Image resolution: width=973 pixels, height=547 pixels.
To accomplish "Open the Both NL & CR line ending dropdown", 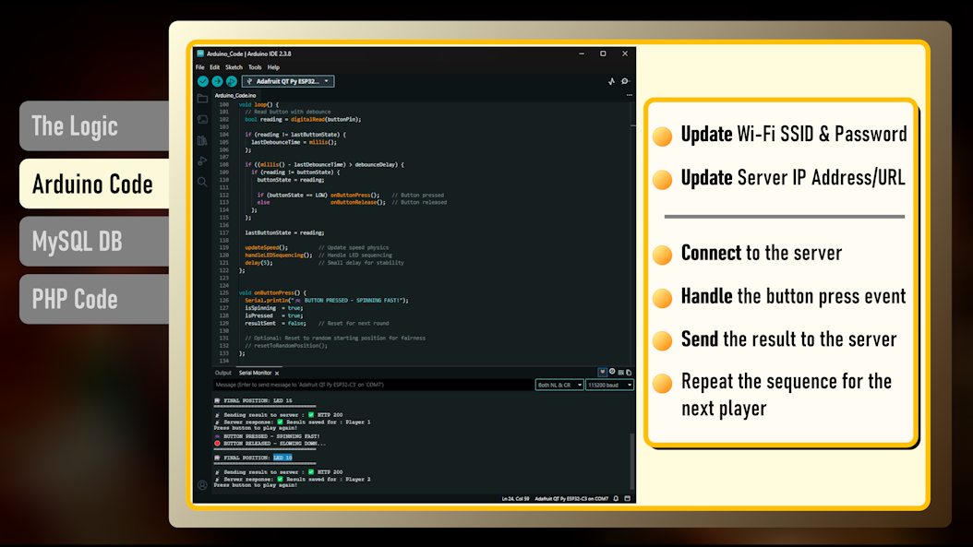I will click(x=559, y=386).
